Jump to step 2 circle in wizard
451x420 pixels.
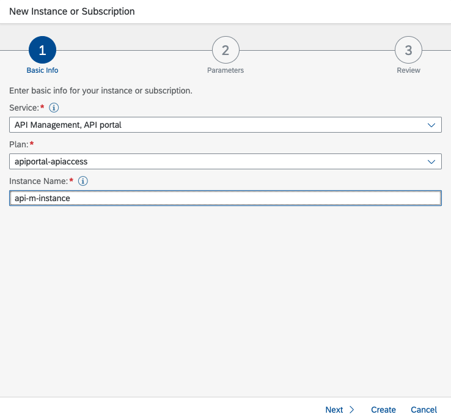pyautogui.click(x=226, y=51)
